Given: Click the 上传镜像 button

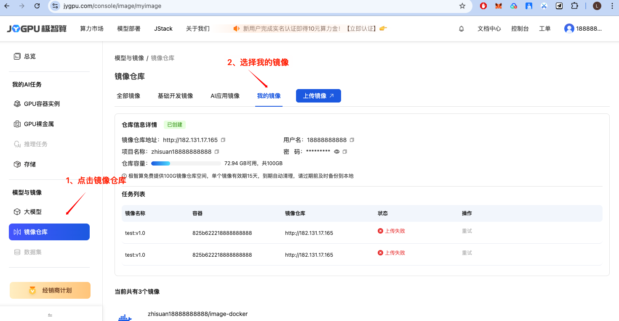Looking at the screenshot, I should point(318,96).
